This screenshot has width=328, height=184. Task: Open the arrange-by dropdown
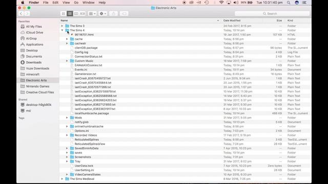tap(92, 14)
